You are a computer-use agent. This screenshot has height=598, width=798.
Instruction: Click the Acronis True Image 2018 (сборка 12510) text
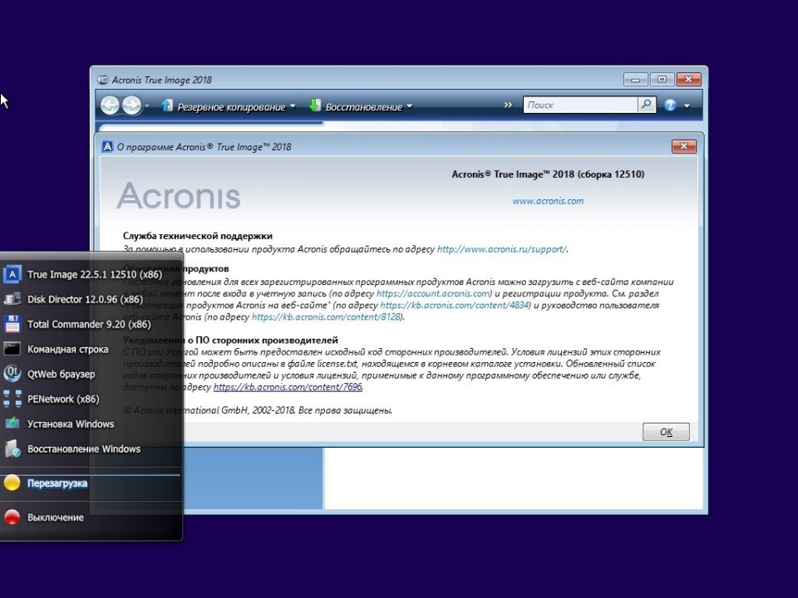coord(548,174)
